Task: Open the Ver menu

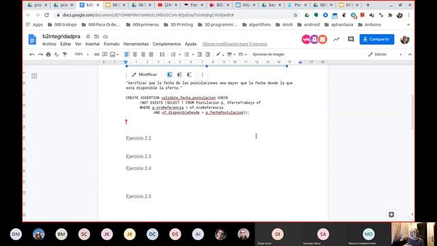Action: 78,44
